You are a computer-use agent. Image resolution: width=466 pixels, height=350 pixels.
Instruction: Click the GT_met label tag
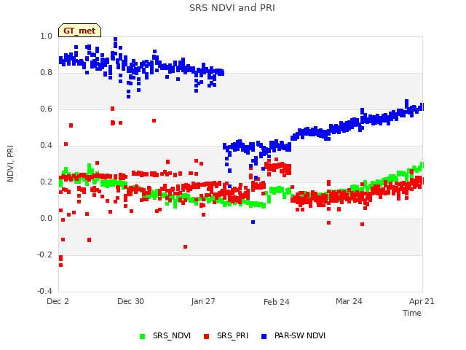click(x=79, y=31)
